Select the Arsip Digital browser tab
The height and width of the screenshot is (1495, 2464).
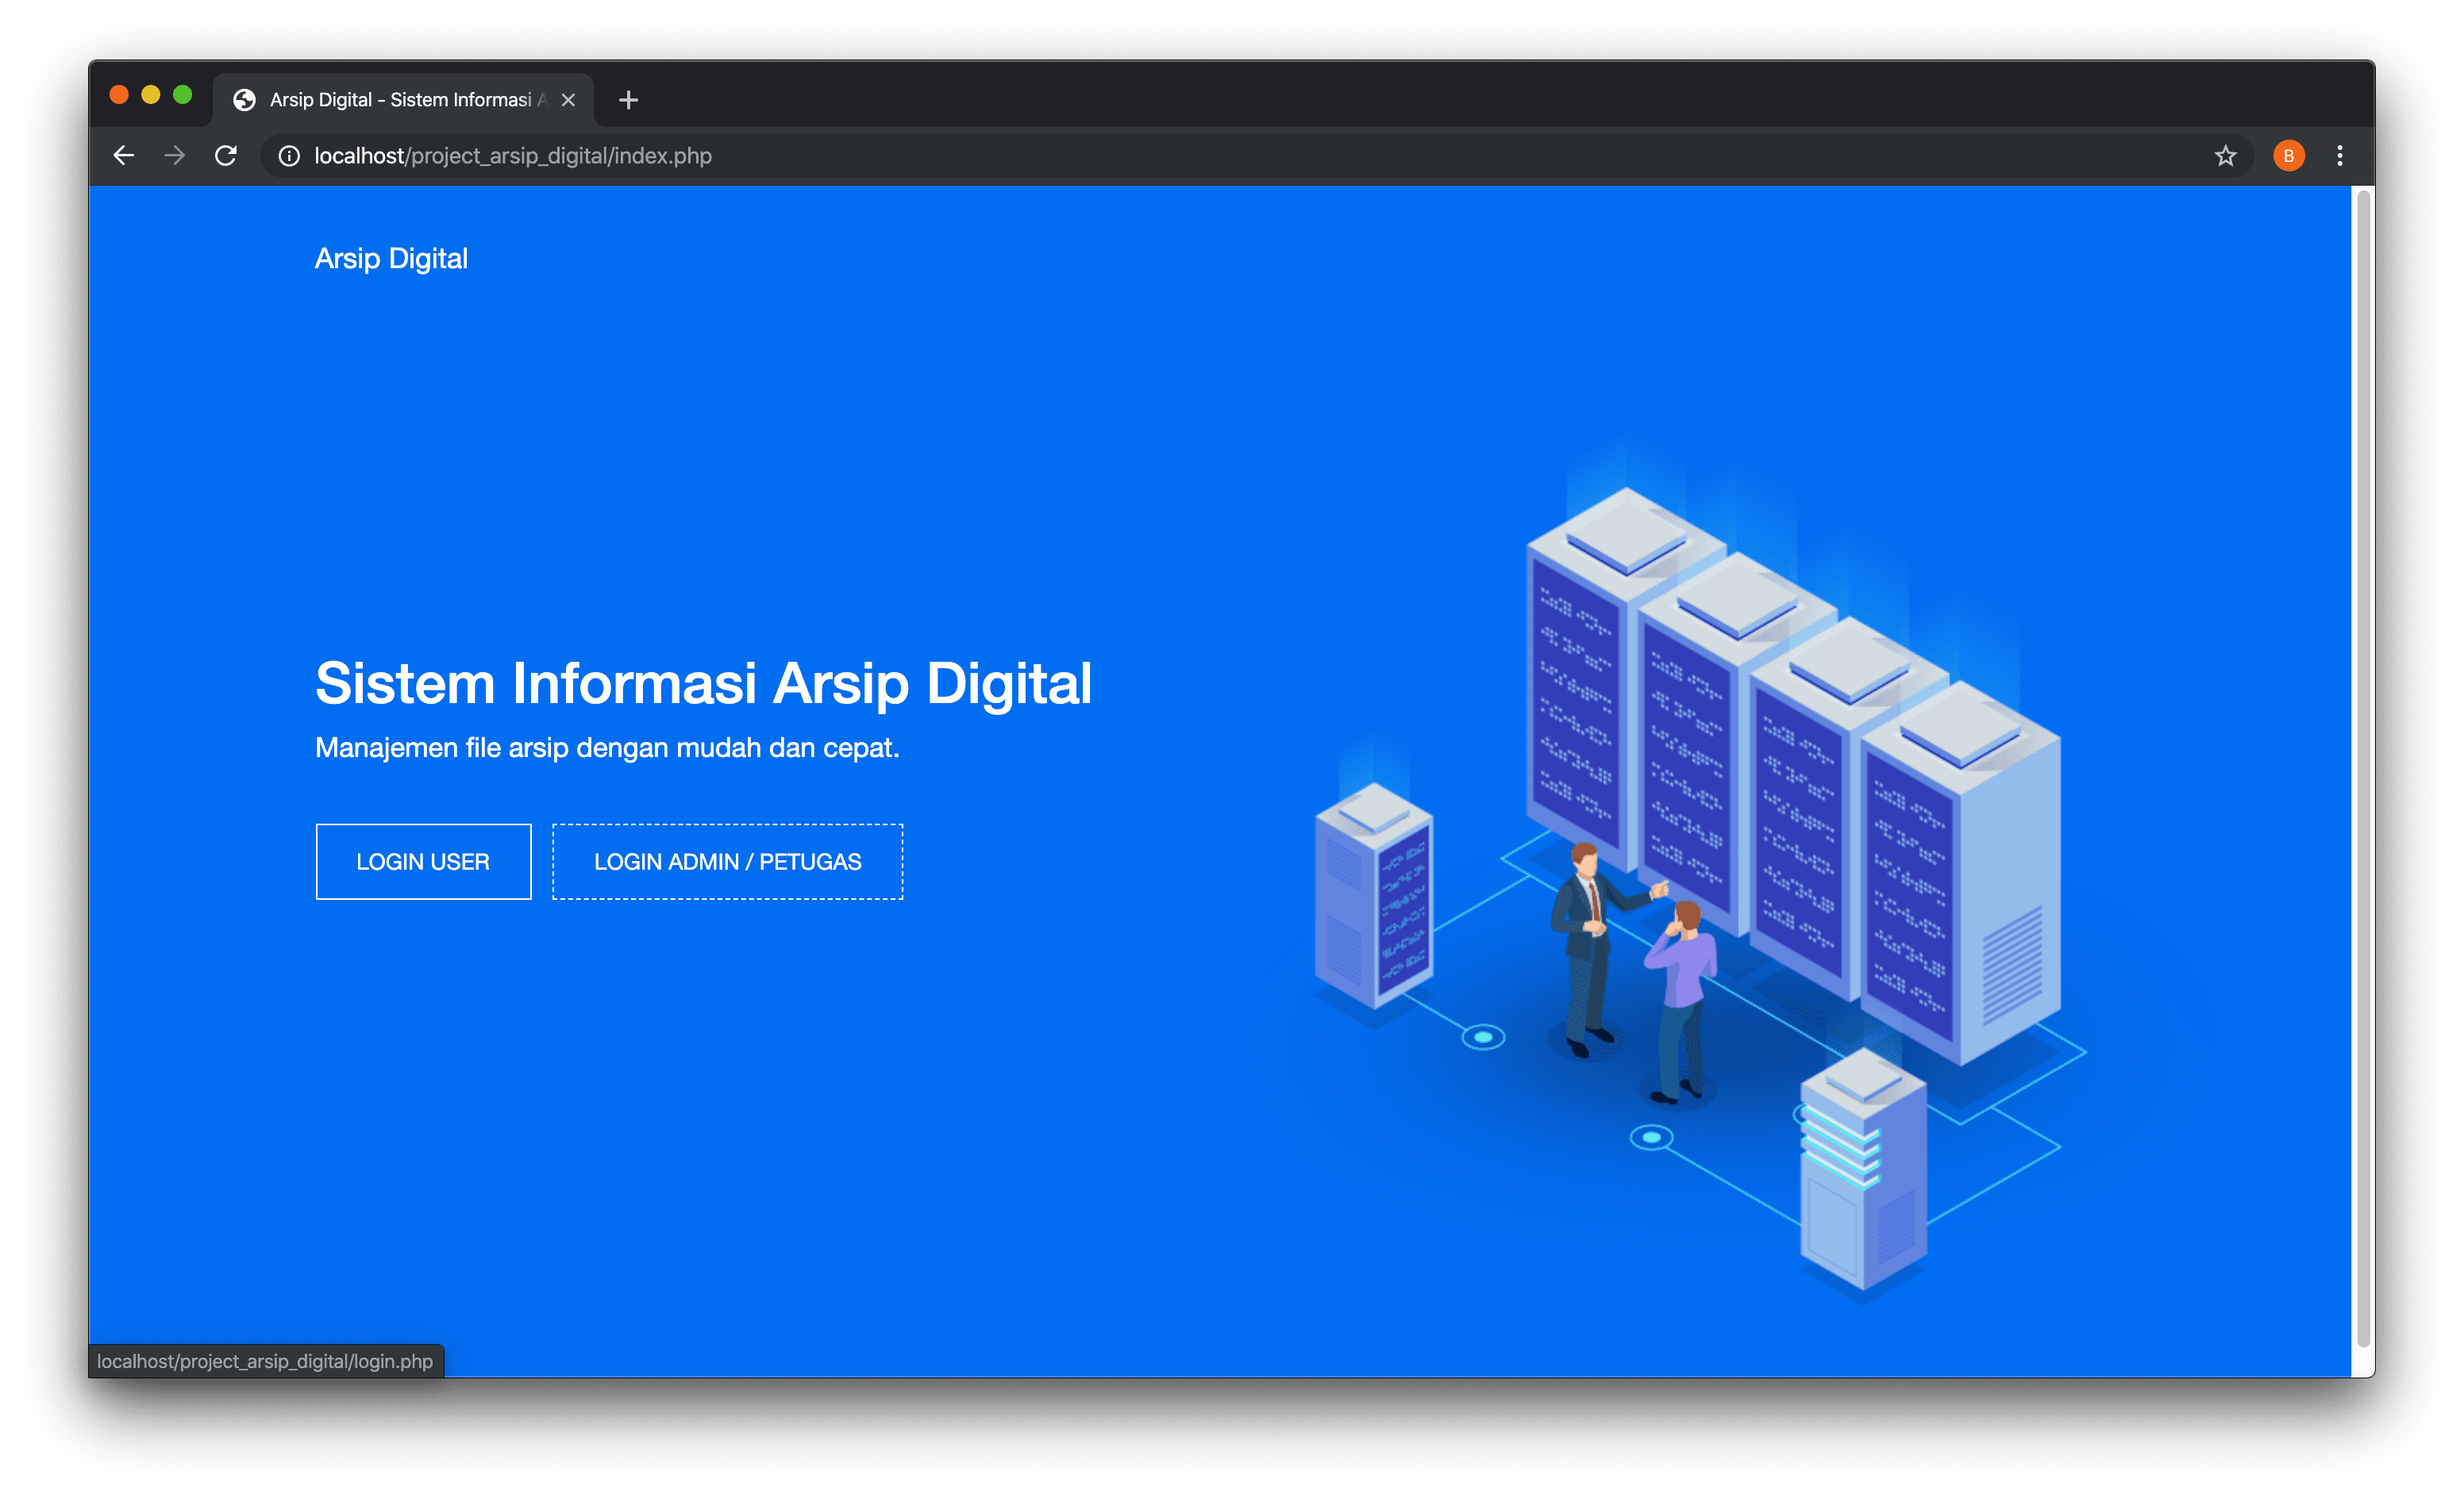pos(403,100)
